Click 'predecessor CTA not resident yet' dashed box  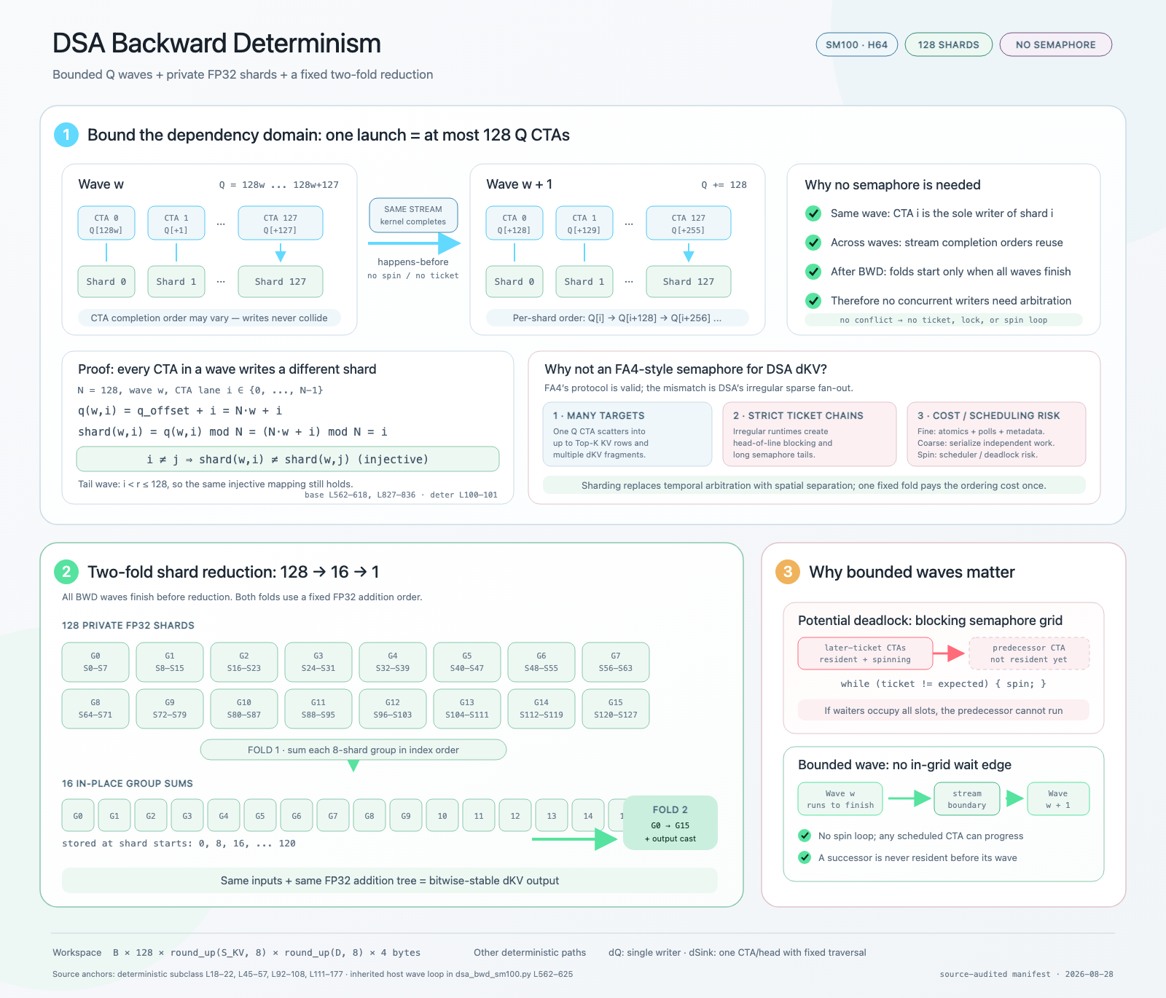(1029, 653)
